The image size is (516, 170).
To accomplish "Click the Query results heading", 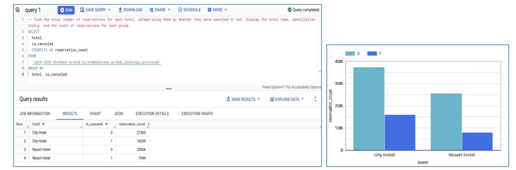I will (34, 99).
